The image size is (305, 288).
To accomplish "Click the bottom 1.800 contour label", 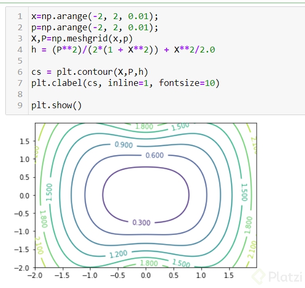I will coord(149,263).
